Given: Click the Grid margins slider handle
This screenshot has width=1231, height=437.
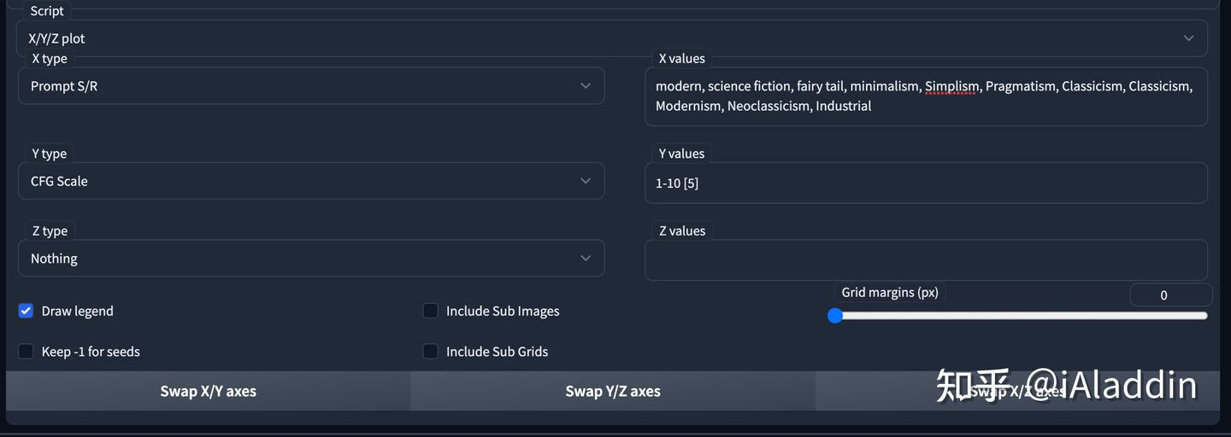Looking at the screenshot, I should [x=835, y=316].
